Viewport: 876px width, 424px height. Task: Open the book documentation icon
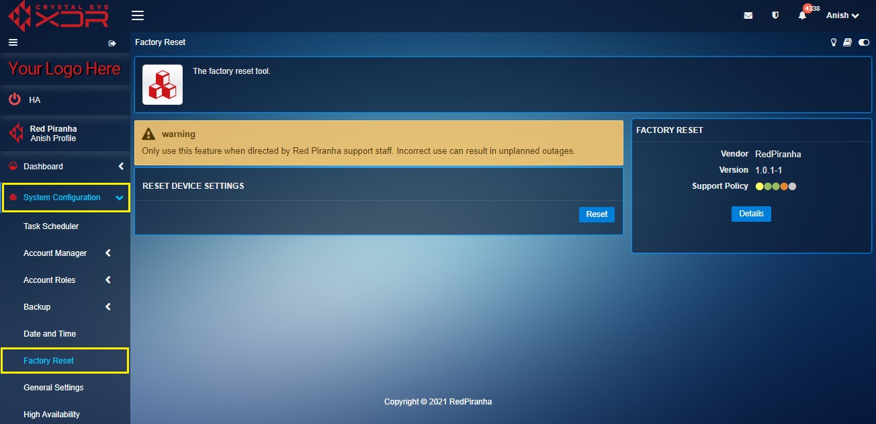(x=848, y=42)
